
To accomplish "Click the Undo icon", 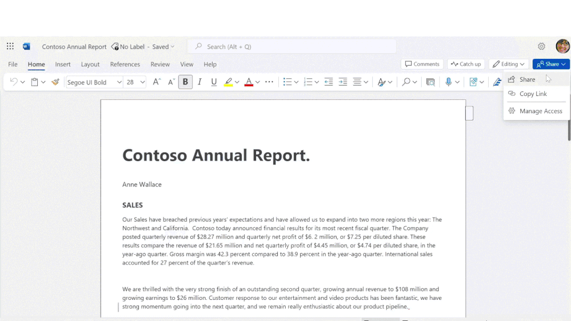I will click(x=14, y=82).
